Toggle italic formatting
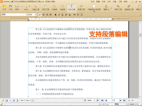 59,15
